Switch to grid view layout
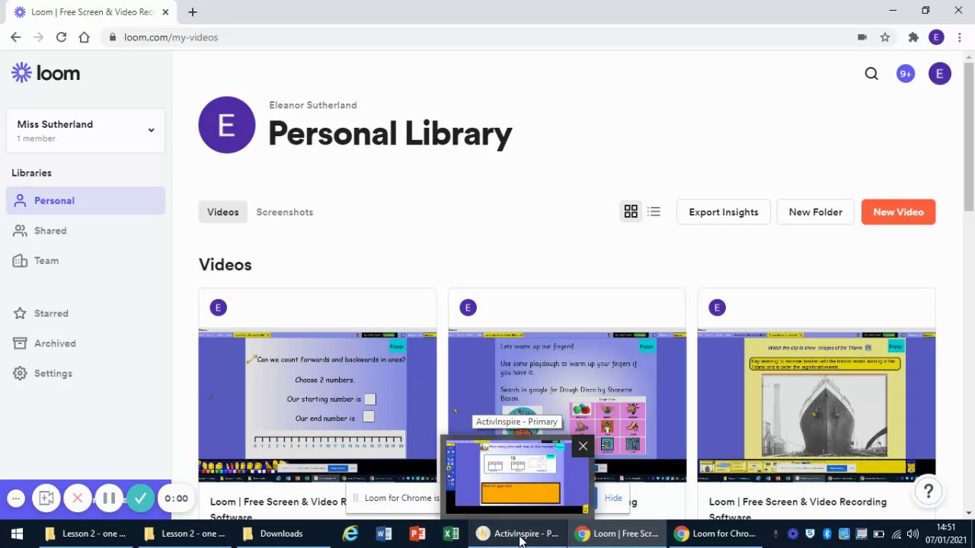 631,212
